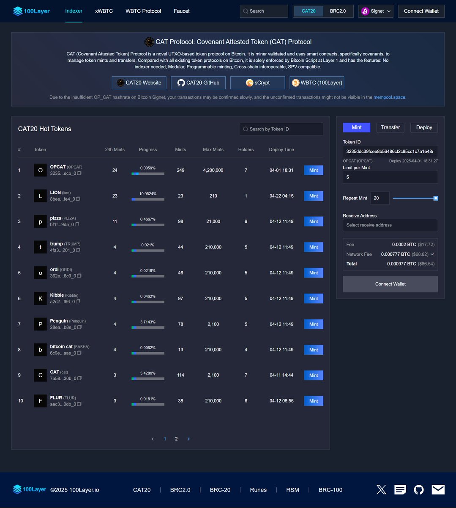Click the Repeat Mint number field
Image resolution: width=456 pixels, height=508 pixels.
380,198
